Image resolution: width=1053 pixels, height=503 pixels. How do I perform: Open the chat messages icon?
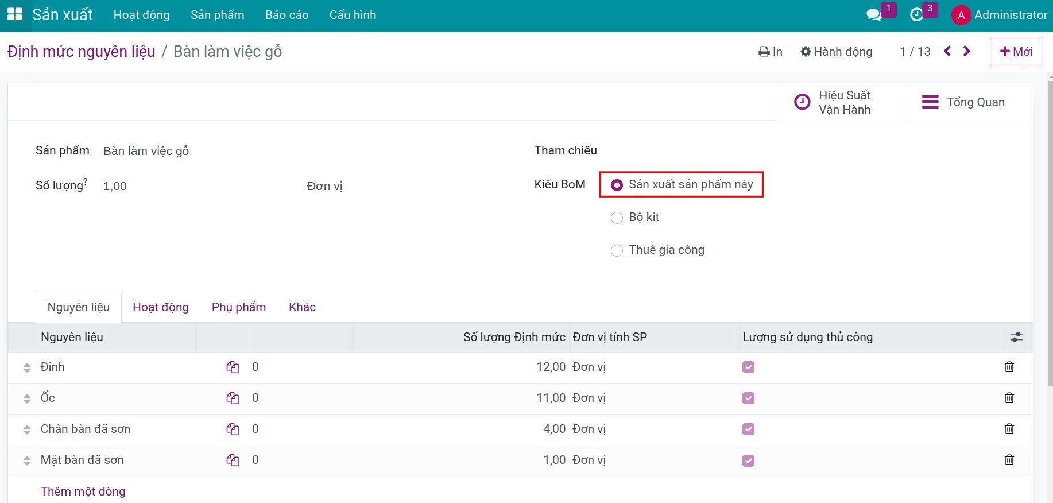(874, 15)
